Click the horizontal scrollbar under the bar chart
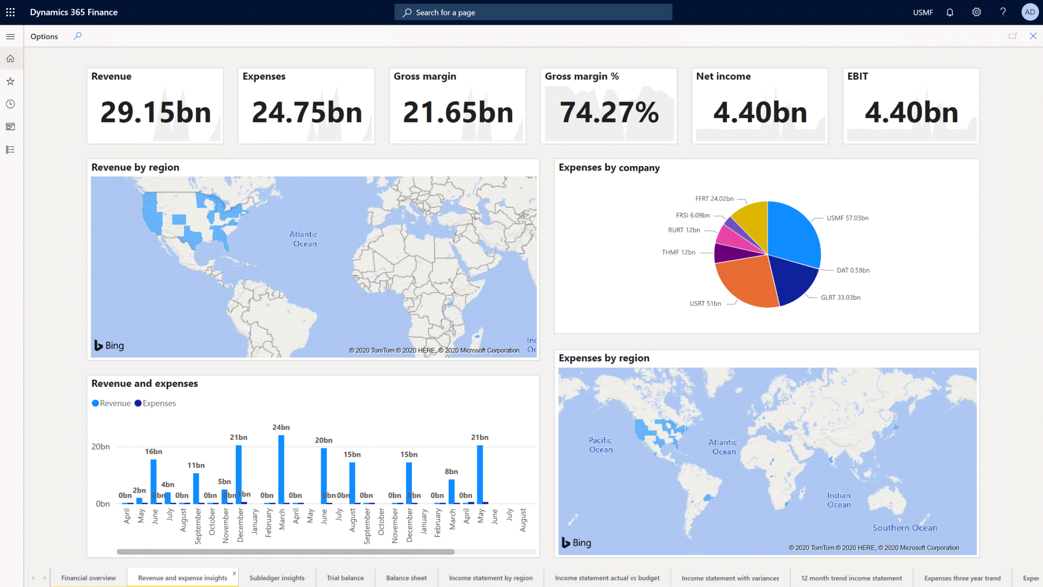The width and height of the screenshot is (1043, 587). 286,552
